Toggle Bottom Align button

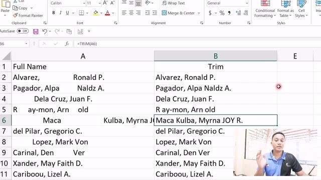pos(138,3)
